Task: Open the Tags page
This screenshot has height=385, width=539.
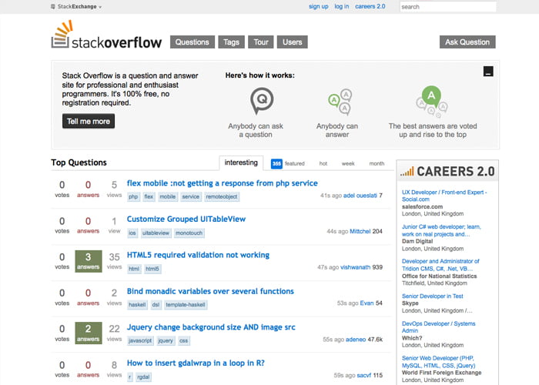Action: 231,42
